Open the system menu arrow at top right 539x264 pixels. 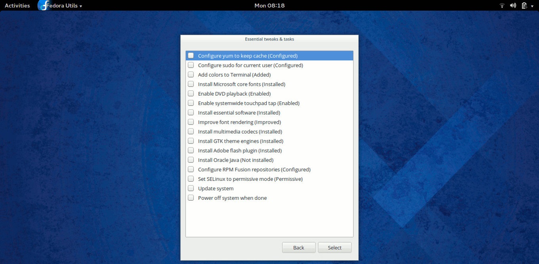(x=531, y=6)
